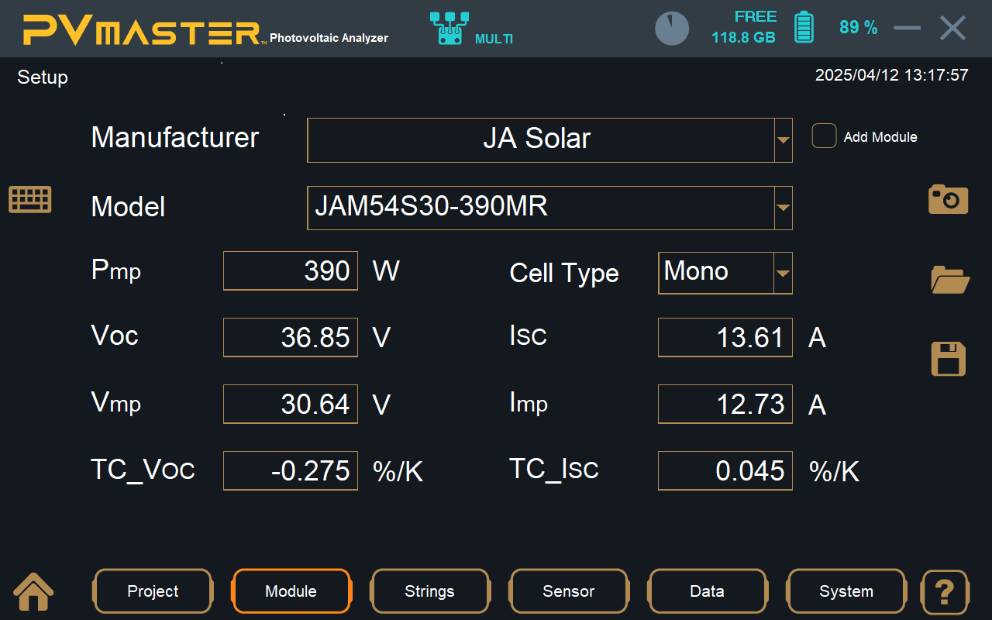
Task: Select the Module tab
Action: pos(291,591)
